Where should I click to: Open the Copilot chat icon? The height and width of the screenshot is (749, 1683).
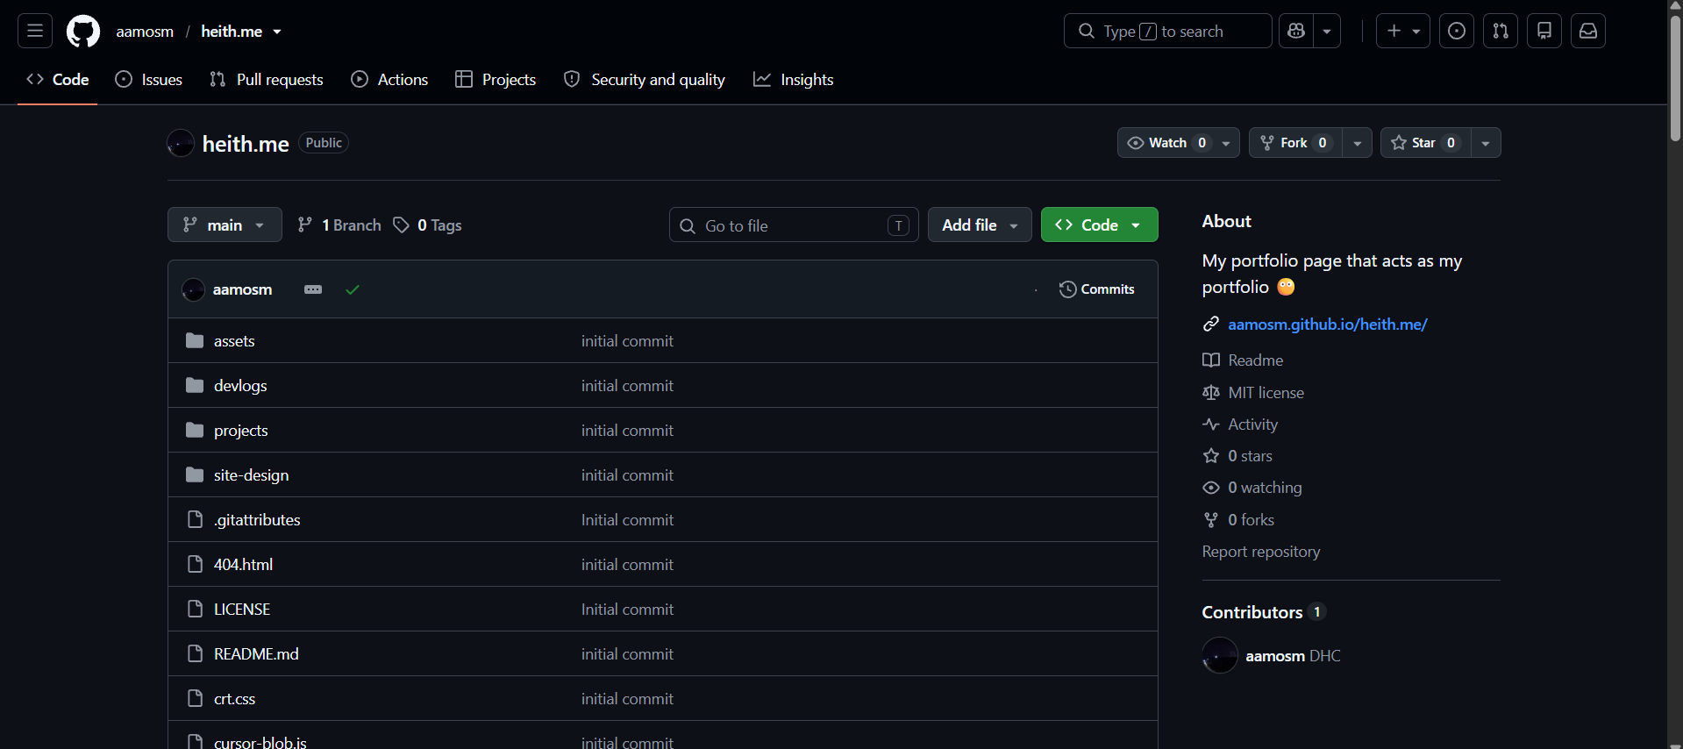(x=1296, y=31)
